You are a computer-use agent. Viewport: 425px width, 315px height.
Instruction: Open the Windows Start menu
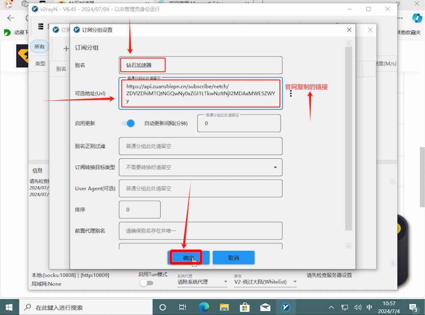(9, 308)
